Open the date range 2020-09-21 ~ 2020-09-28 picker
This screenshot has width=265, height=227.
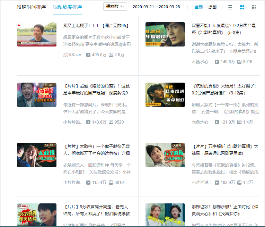[156, 7]
